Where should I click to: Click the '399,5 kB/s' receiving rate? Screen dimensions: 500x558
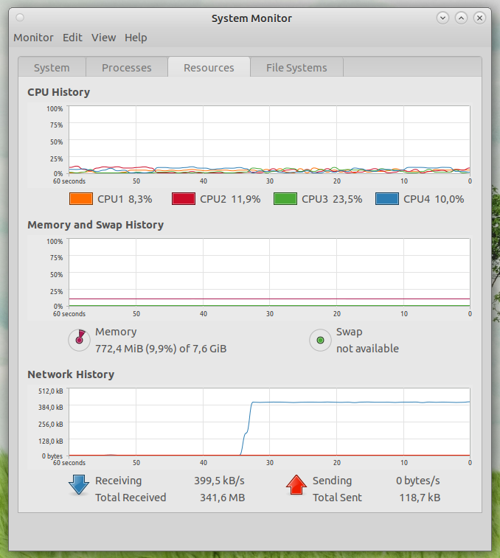[x=219, y=481]
